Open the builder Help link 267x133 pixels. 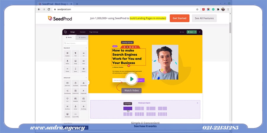[182, 32]
